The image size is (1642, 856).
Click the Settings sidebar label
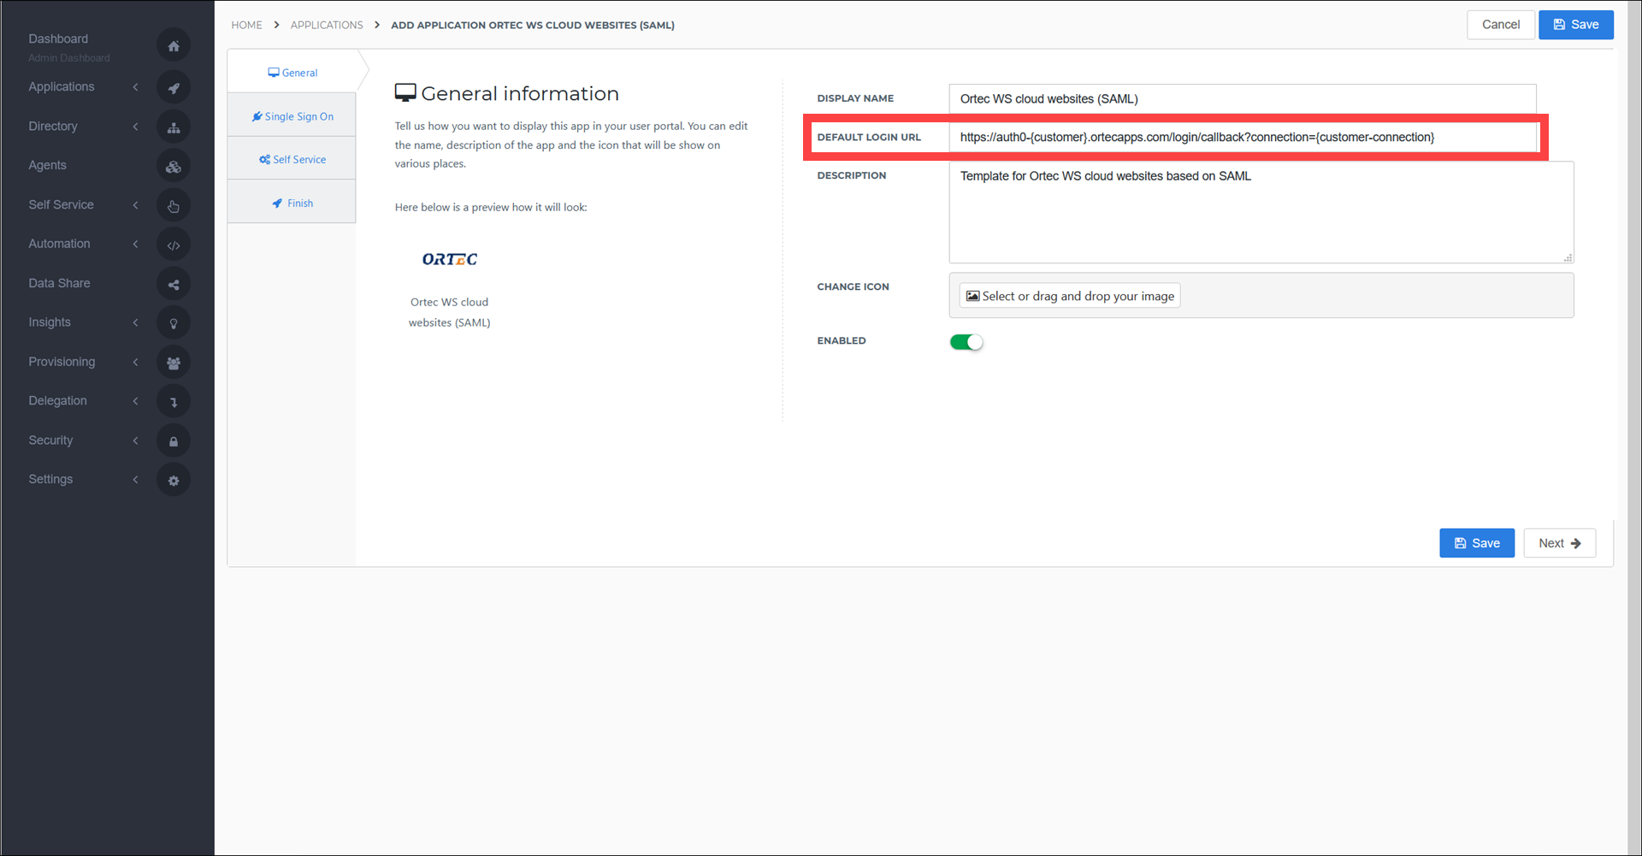[x=50, y=479]
